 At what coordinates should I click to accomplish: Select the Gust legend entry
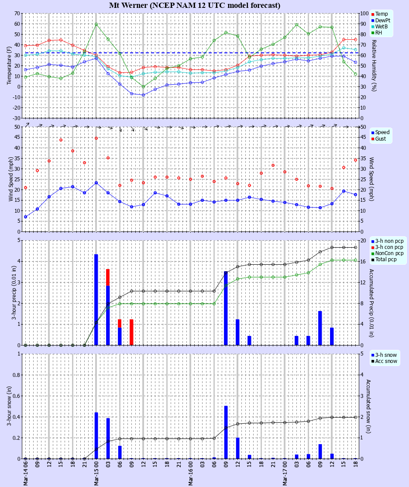pyautogui.click(x=380, y=139)
